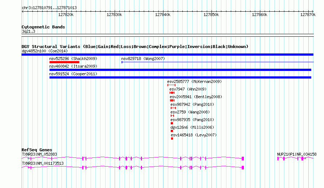Click the NUP210P1|NR_034158 gene label
324x188 pixels.
[297, 154]
